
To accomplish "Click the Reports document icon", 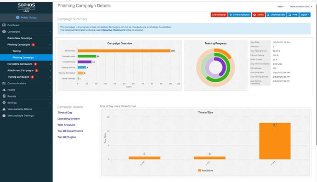I will (x=4, y=96).
